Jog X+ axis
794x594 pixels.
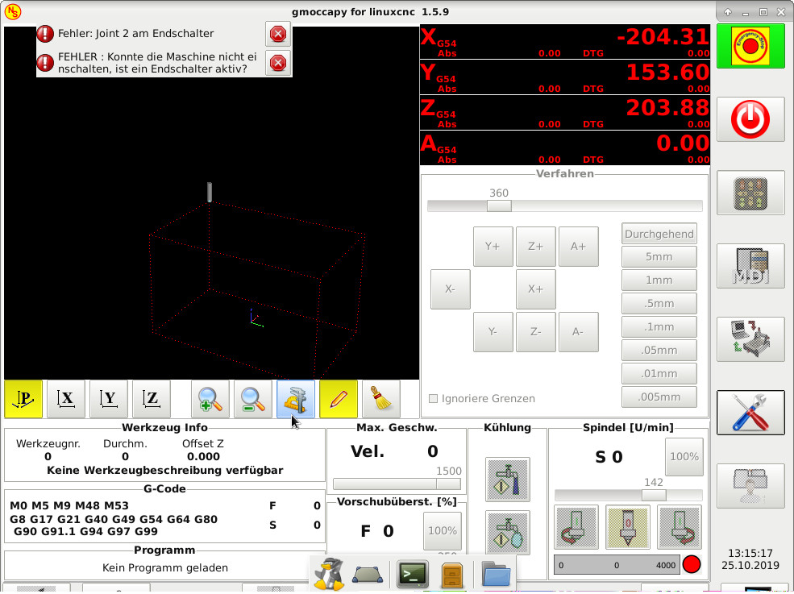click(x=536, y=289)
